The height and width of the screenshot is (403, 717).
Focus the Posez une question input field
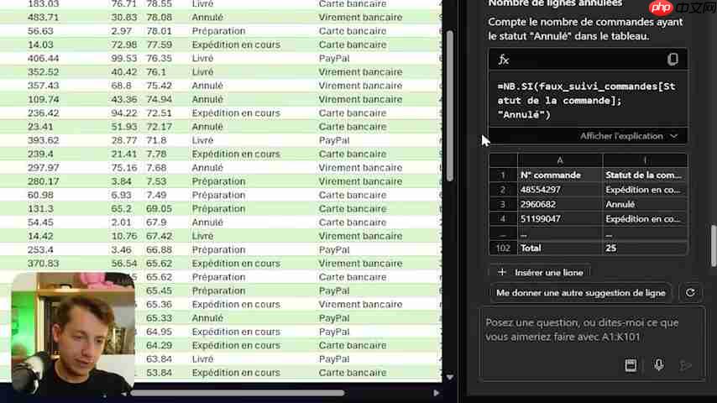click(x=592, y=330)
